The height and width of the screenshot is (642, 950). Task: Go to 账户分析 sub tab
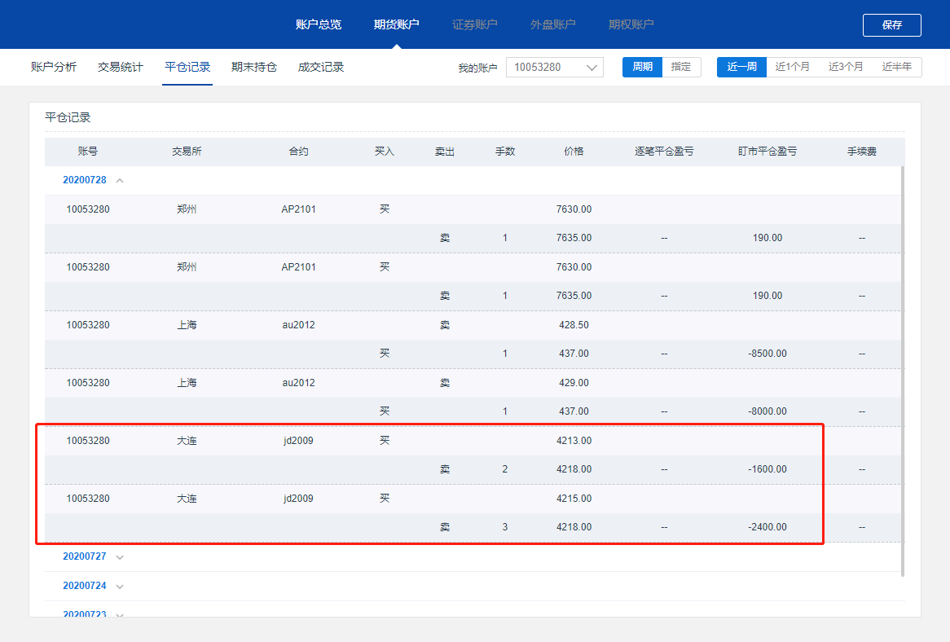(54, 67)
